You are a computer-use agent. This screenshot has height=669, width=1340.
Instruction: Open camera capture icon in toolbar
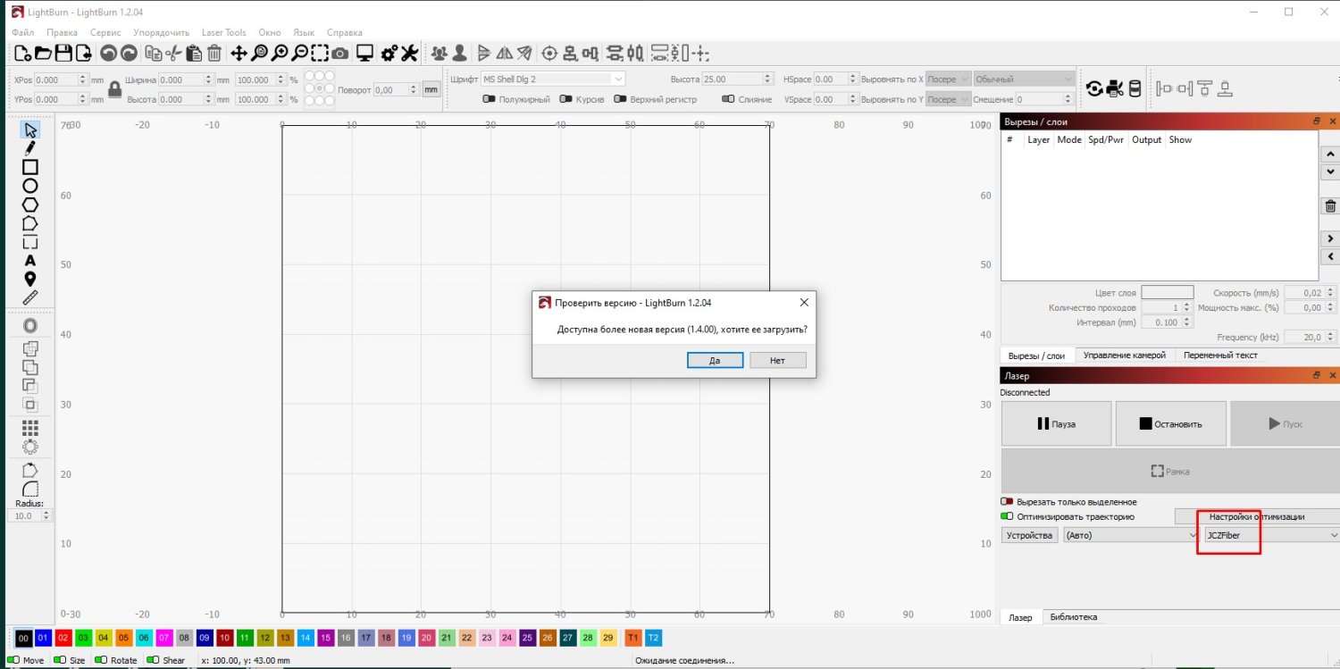click(340, 54)
